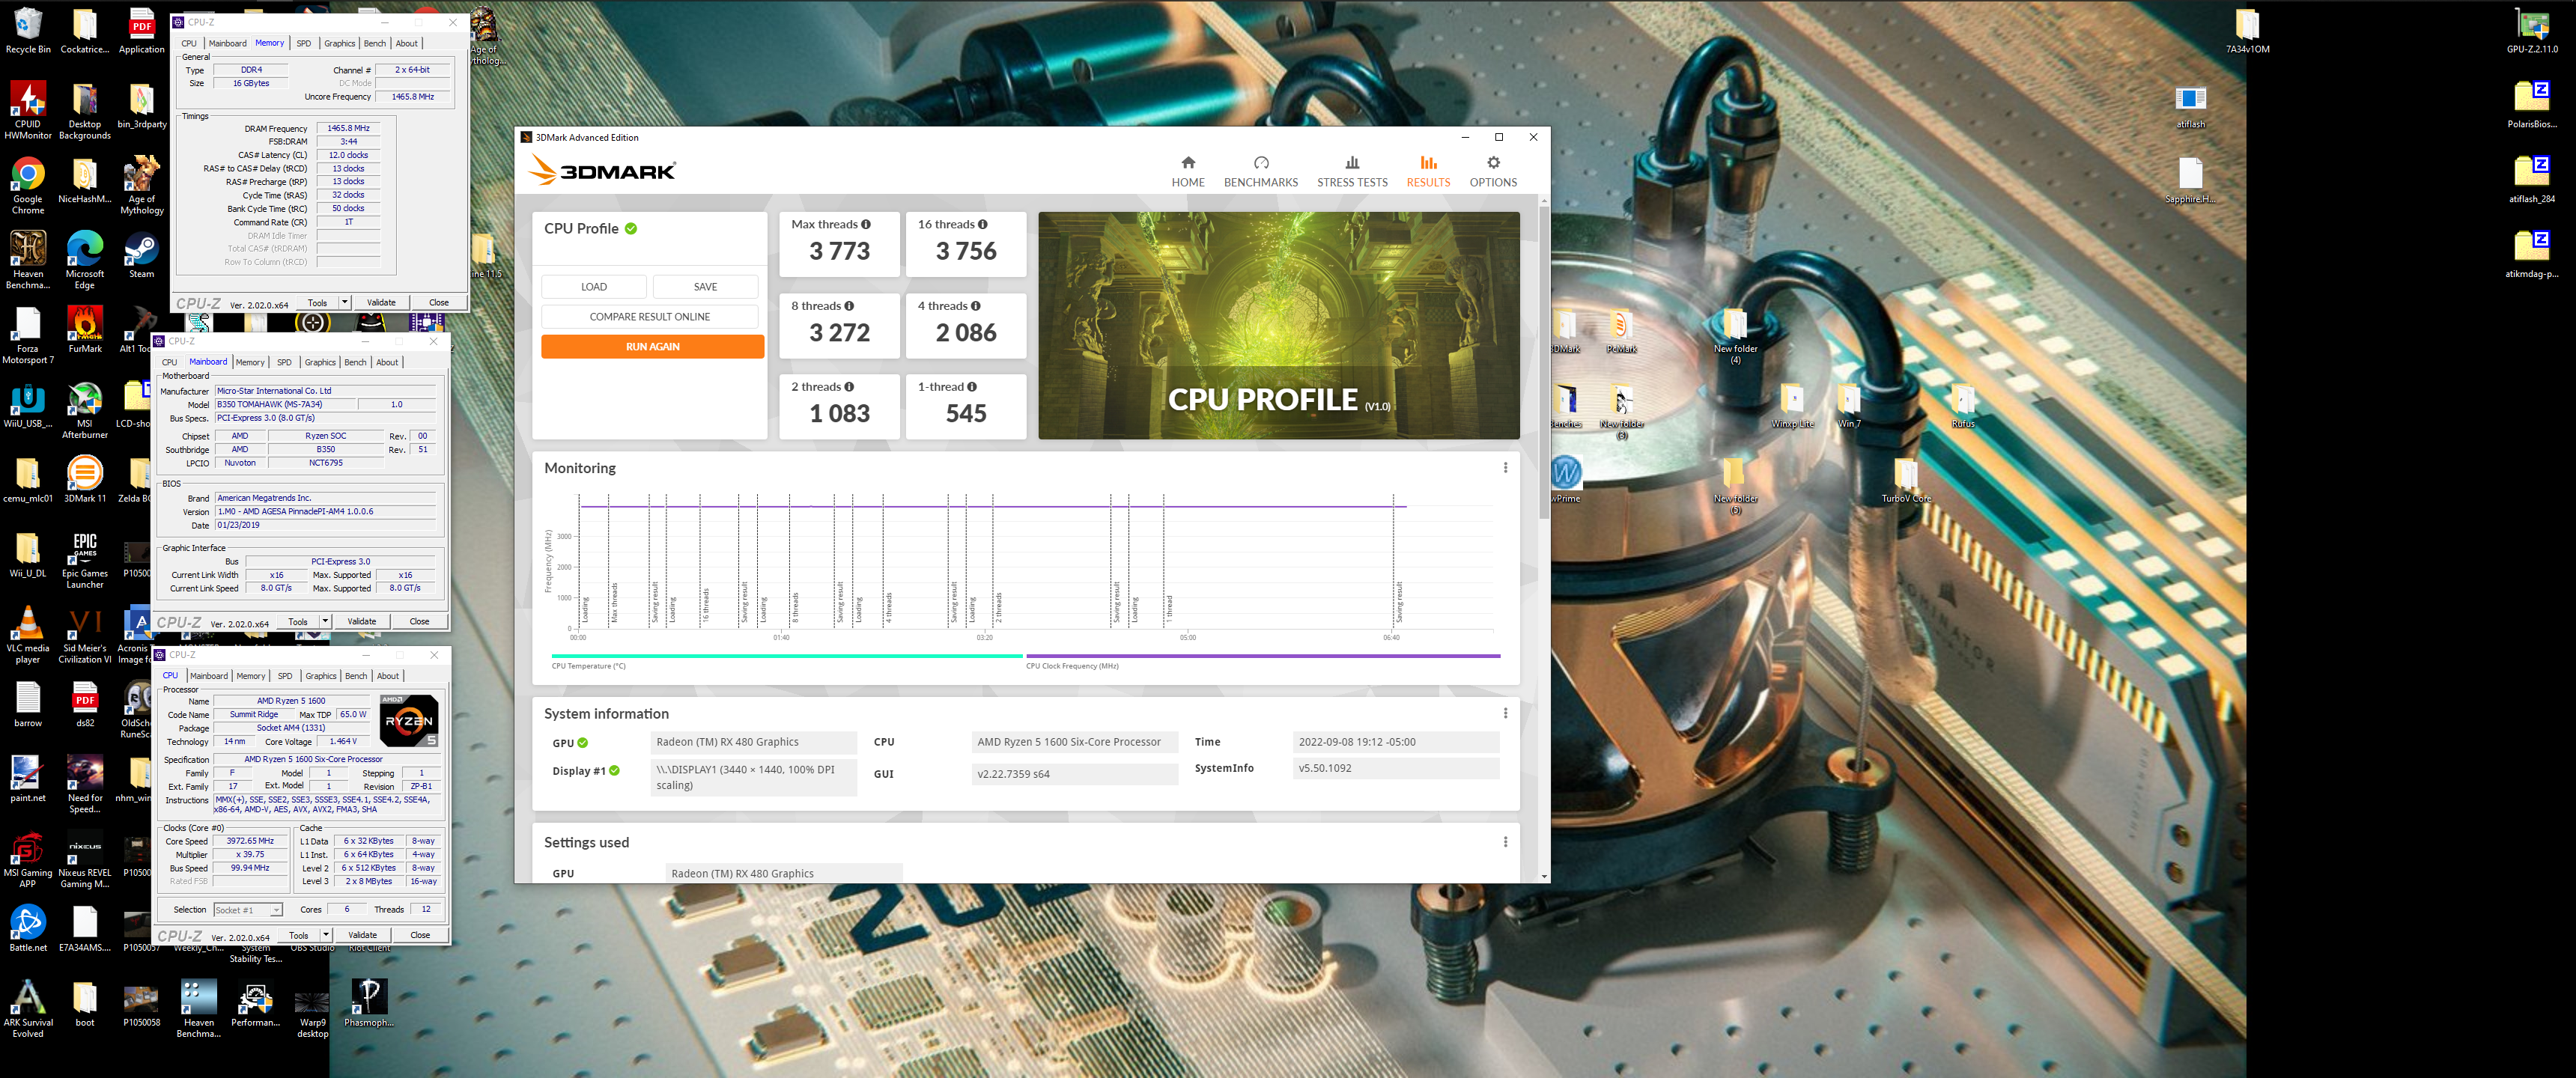The height and width of the screenshot is (1078, 2576).
Task: Open the Socket #1 selection combo box
Action: (x=248, y=910)
